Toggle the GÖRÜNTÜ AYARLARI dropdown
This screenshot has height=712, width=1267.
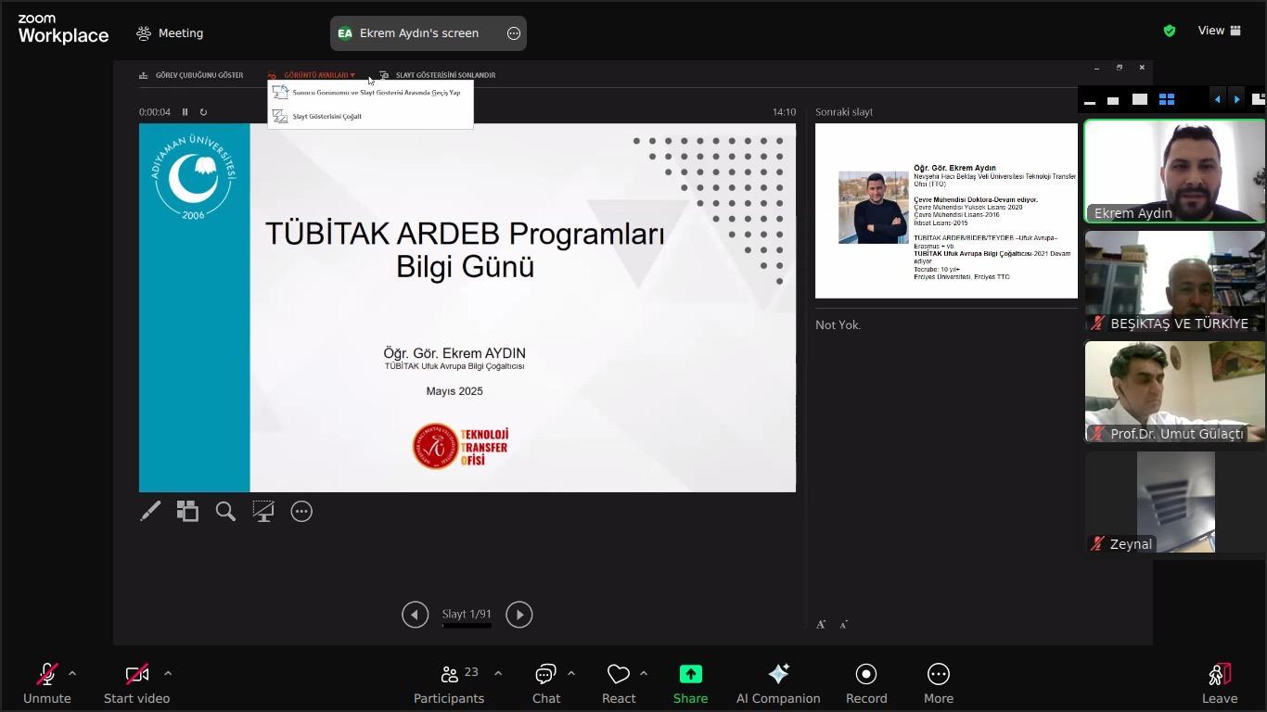click(x=312, y=75)
